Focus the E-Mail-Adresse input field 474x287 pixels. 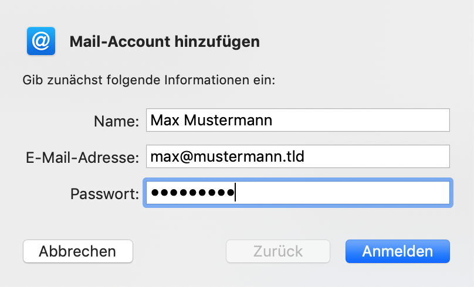coord(298,156)
